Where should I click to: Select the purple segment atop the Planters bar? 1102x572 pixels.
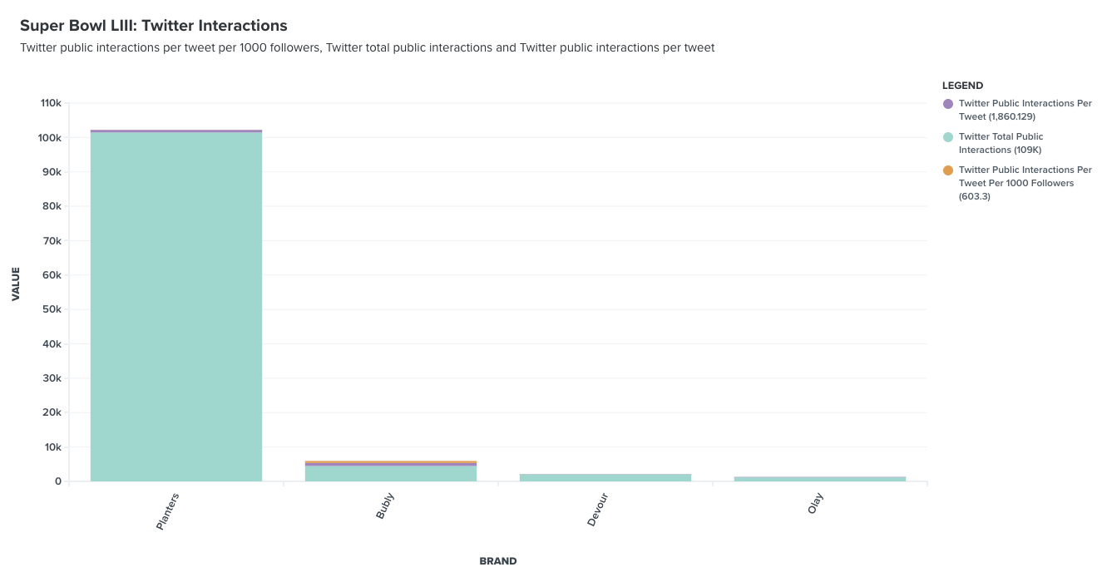point(176,131)
